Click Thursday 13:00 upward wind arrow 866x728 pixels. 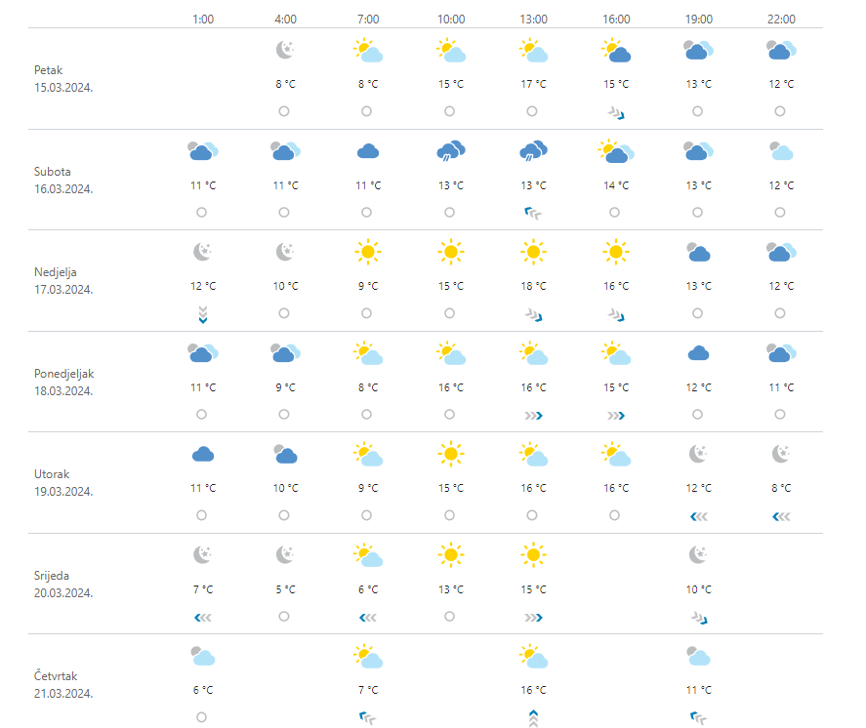point(533,718)
